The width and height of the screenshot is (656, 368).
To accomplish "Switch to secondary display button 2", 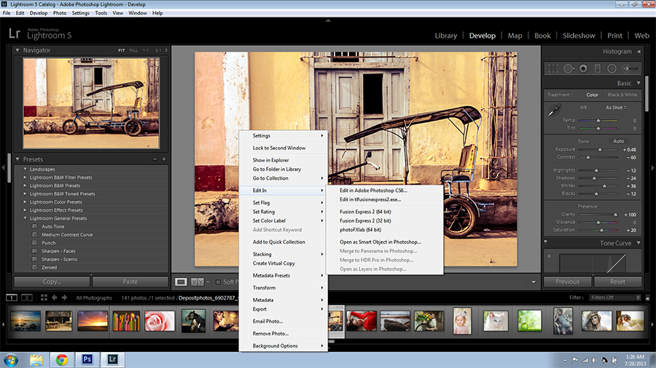I will pyautogui.click(x=27, y=297).
